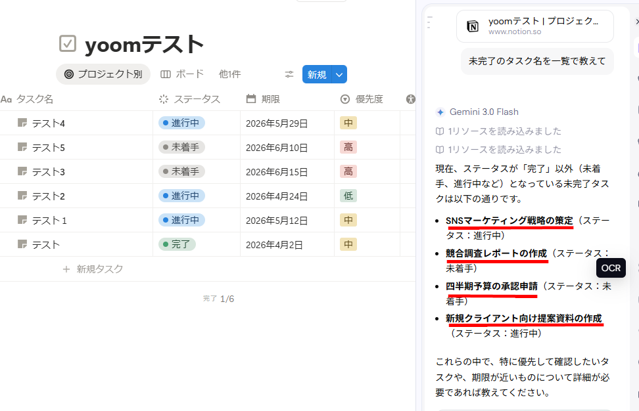Close the AI side panel with X

coord(636,22)
